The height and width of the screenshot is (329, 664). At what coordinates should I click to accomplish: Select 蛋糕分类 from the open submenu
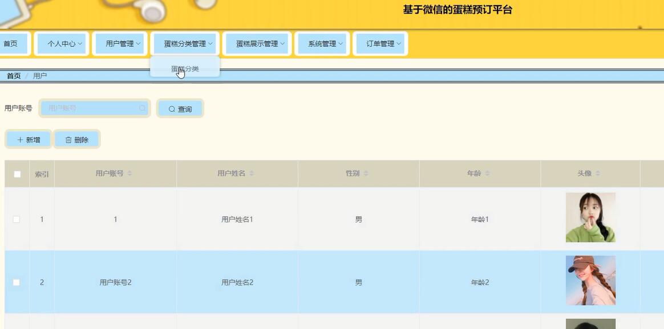[185, 69]
